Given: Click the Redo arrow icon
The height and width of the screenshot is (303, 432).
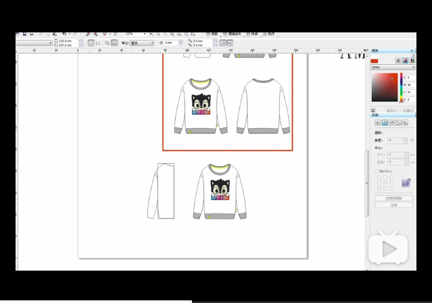Looking at the screenshot, I should (x=74, y=34).
